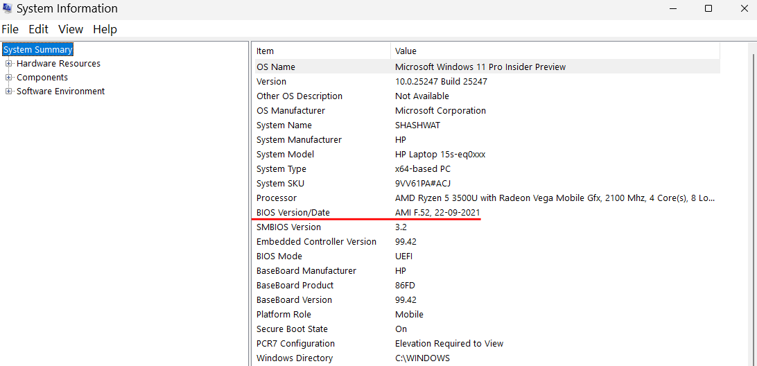This screenshot has width=757, height=366.
Task: Select the Hardware Resources tree item
Action: click(58, 64)
